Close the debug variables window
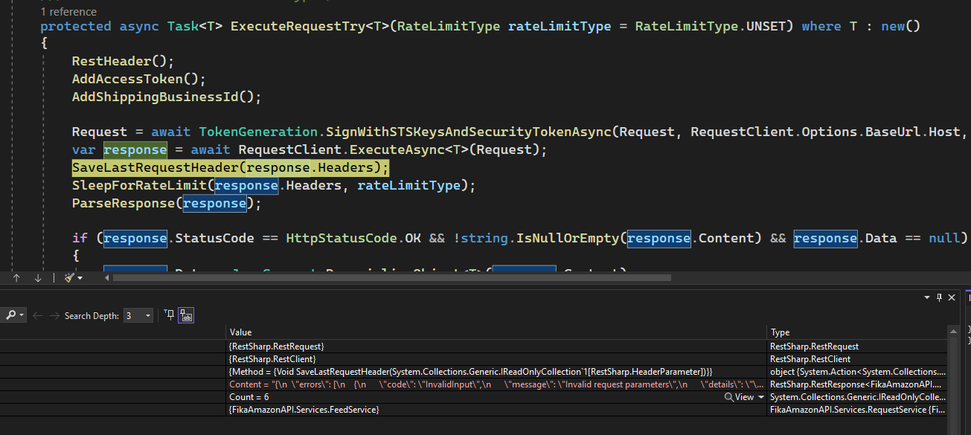 pos(953,297)
